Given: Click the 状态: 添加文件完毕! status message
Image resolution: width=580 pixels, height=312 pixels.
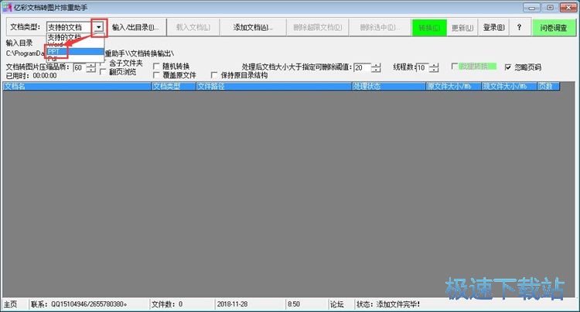Looking at the screenshot, I should (388, 304).
